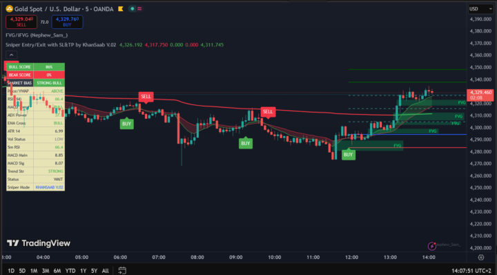The width and height of the screenshot is (497, 275).
Task: Click the lightning icon beside Nephew_Sam_
Action: coord(431,246)
